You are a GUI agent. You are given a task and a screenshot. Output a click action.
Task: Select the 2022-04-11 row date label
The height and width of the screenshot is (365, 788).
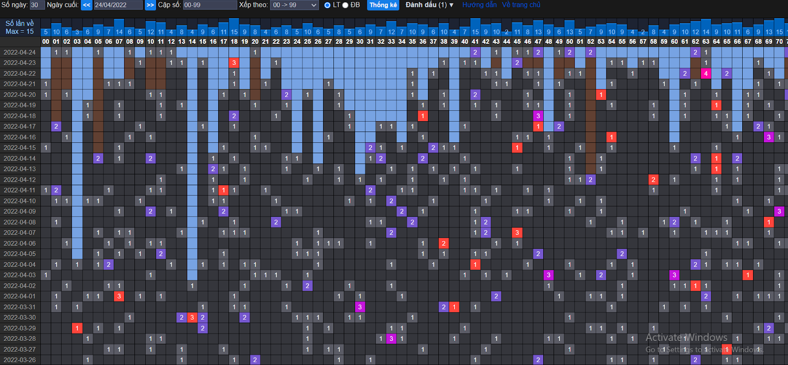click(x=20, y=190)
